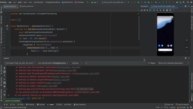Open the app run configuration dropdown
The image size is (193, 109).
click(x=95, y=2)
